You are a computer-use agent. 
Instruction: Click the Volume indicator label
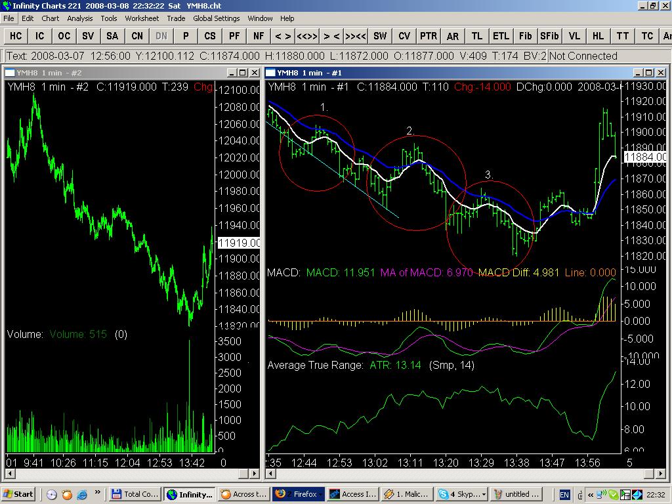click(25, 334)
